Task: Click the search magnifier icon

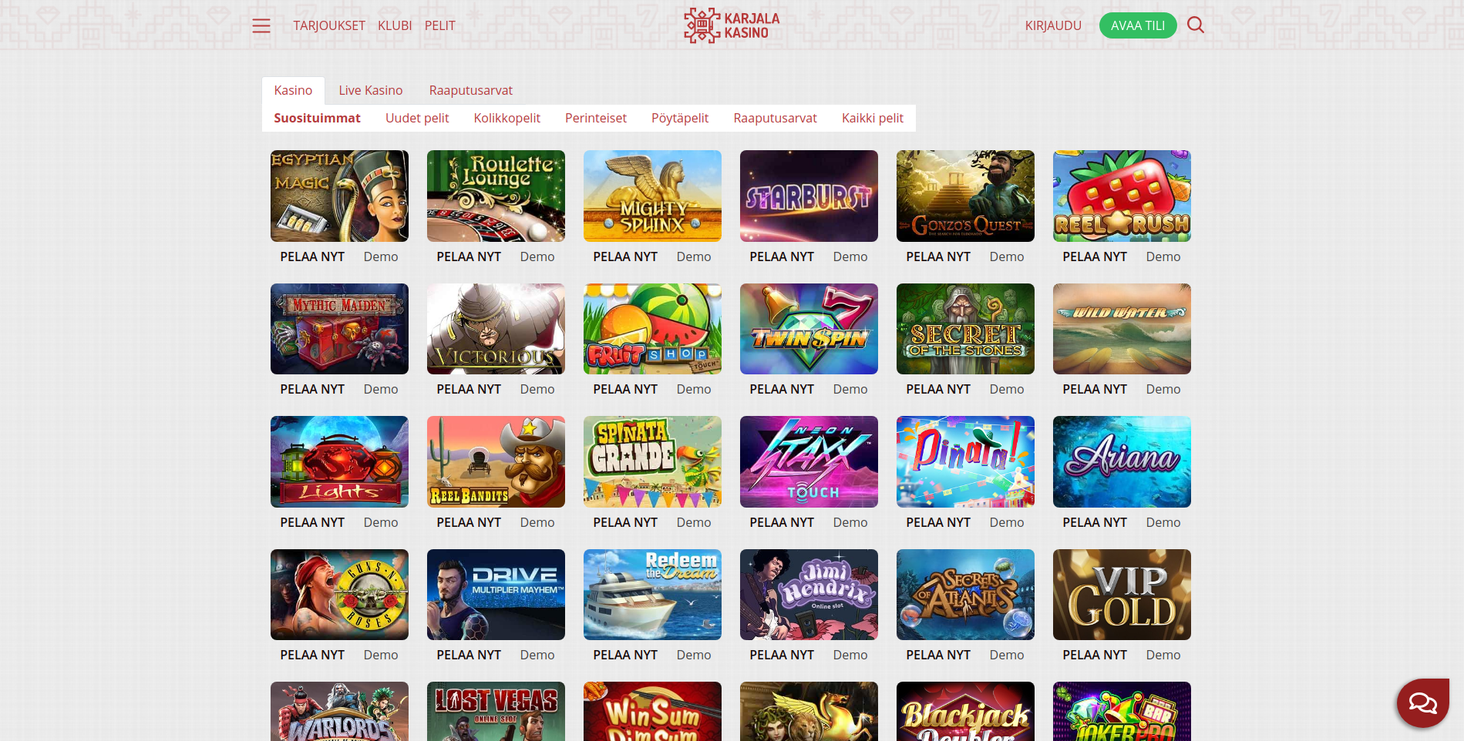Action: (x=1196, y=25)
